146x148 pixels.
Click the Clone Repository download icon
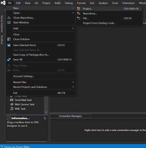(9, 18)
